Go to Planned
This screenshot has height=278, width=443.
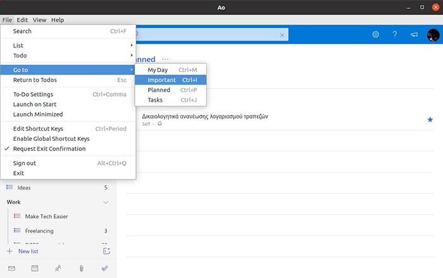[x=171, y=90]
